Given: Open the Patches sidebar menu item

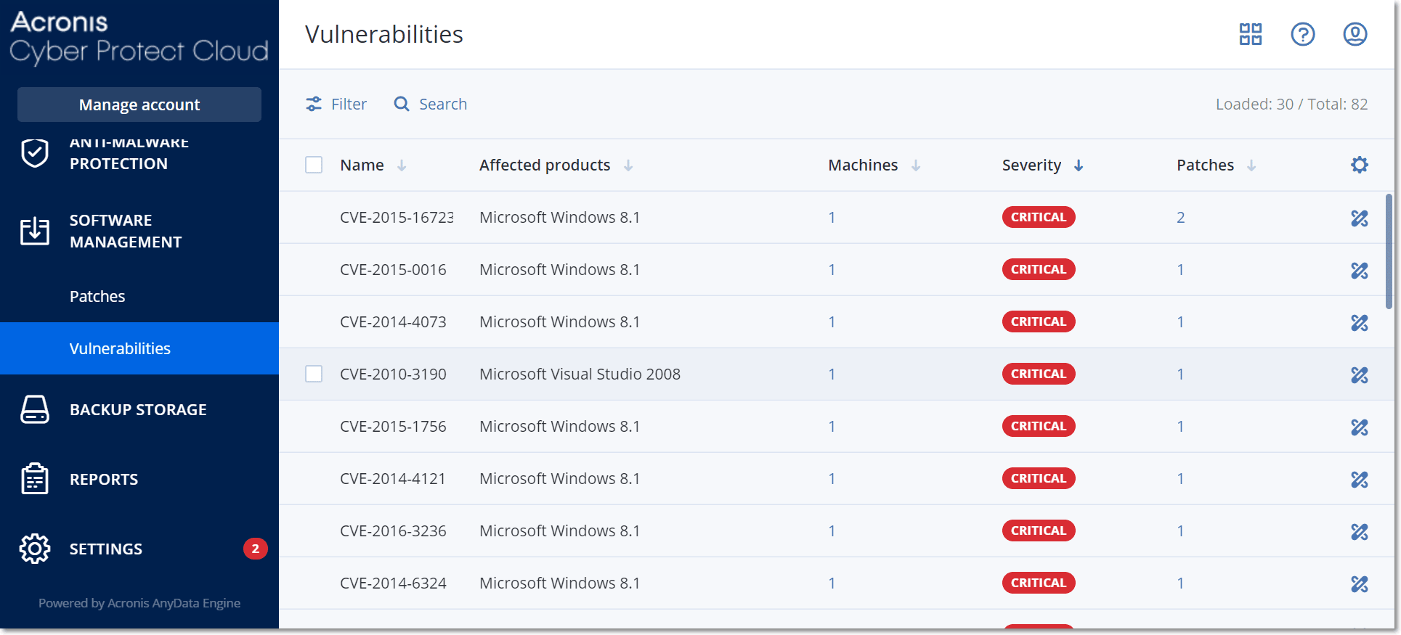Looking at the screenshot, I should (x=97, y=296).
